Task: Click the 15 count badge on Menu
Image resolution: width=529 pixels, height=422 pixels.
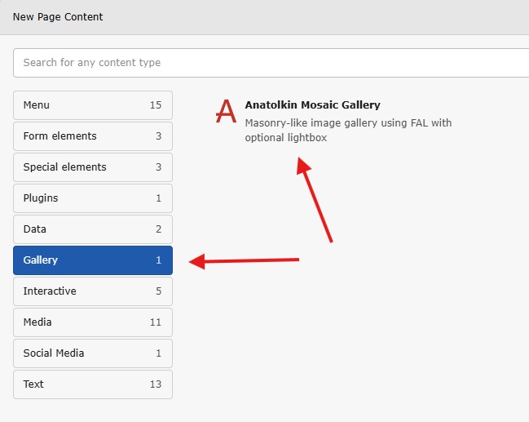Action: coord(156,105)
